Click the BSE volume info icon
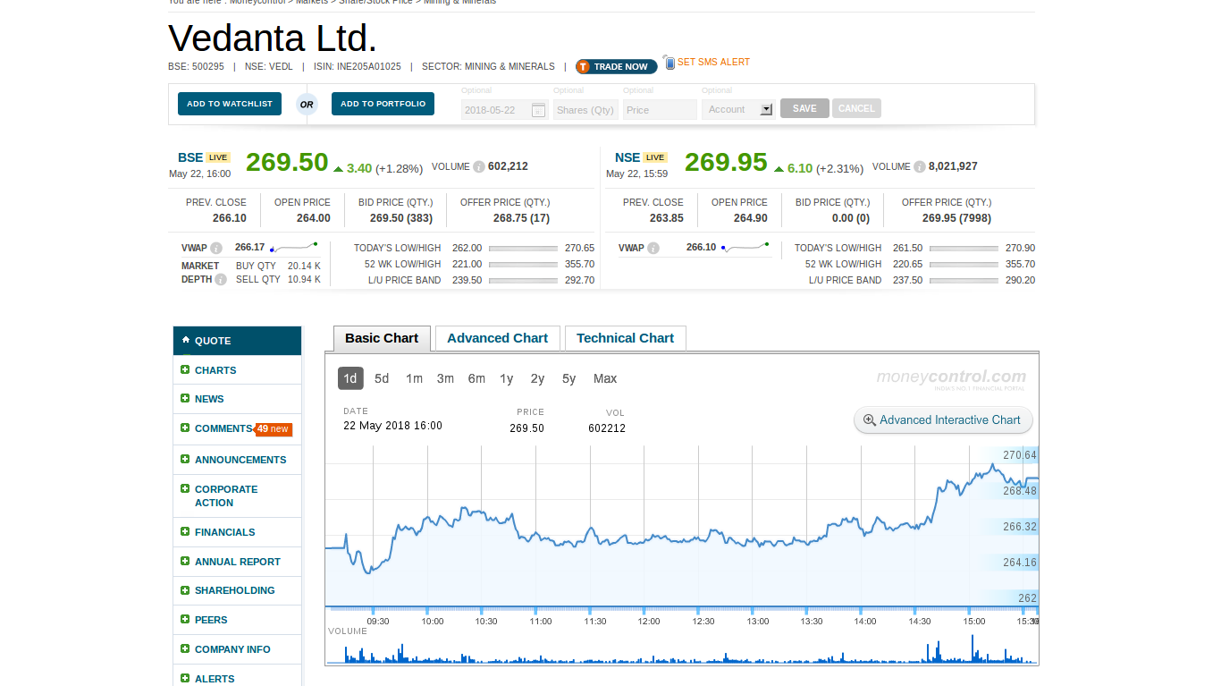Viewport: 1221px width, 686px height. coord(479,166)
